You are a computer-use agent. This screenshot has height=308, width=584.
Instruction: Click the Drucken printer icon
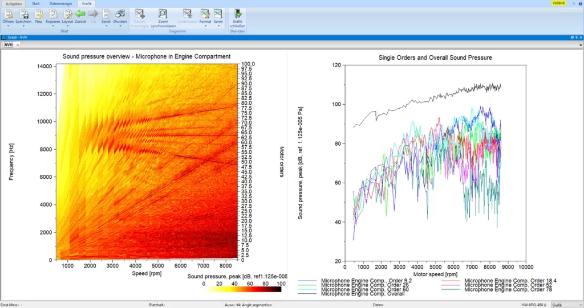tap(120, 14)
